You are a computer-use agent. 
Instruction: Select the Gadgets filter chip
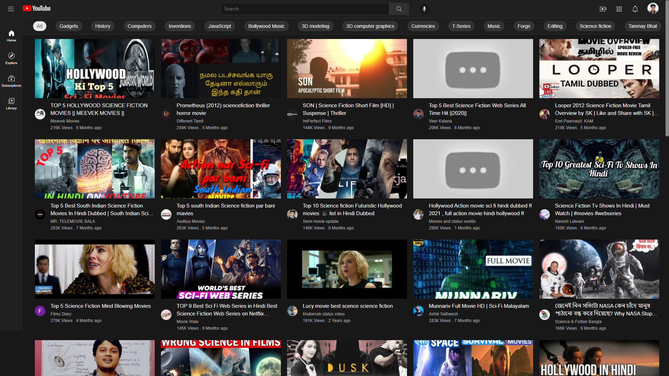pos(69,26)
